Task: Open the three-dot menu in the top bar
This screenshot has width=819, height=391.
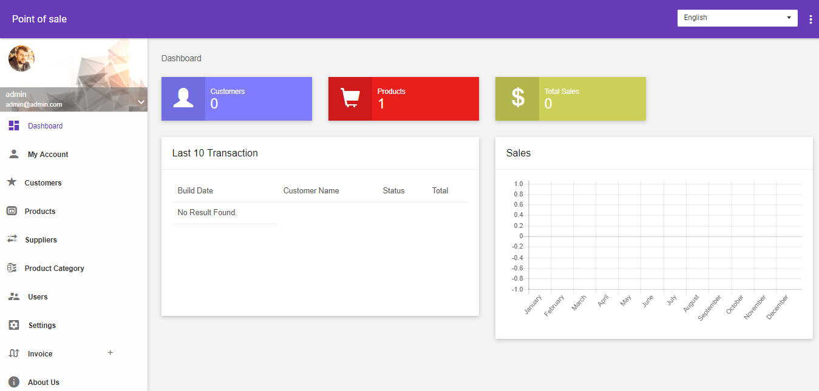Action: pyautogui.click(x=811, y=19)
